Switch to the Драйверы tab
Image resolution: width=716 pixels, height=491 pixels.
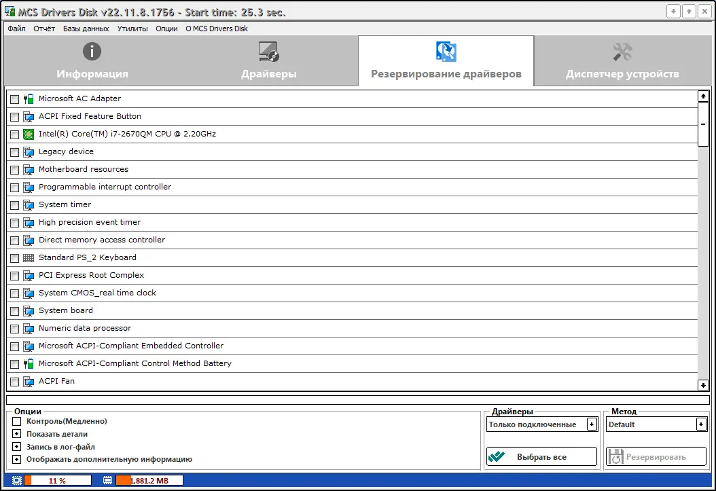pyautogui.click(x=269, y=60)
